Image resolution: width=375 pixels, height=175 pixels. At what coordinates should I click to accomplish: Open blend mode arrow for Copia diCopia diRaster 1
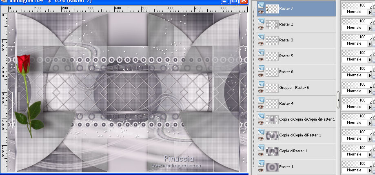pyautogui.click(x=370, y=138)
